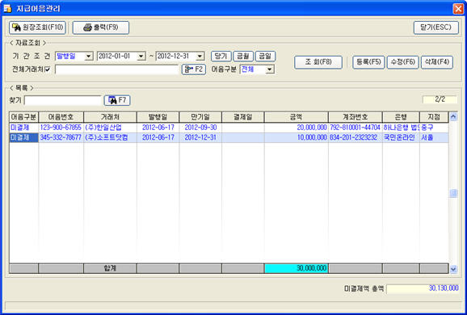Click the 거래처 column header
467x315 pixels.
point(110,117)
